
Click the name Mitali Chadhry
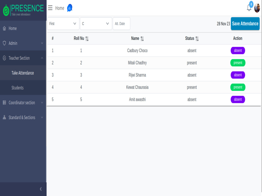137,63
